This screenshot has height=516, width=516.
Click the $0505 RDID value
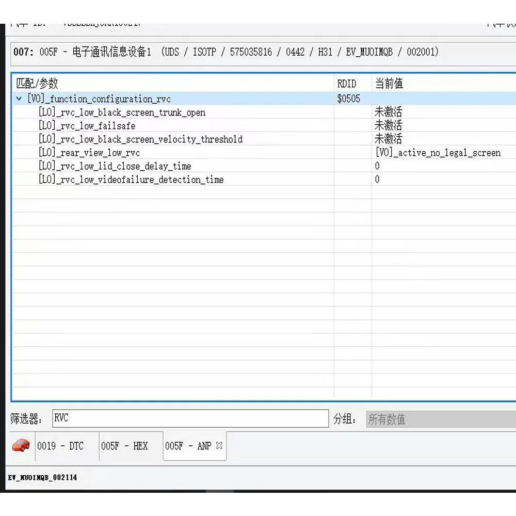pos(348,99)
